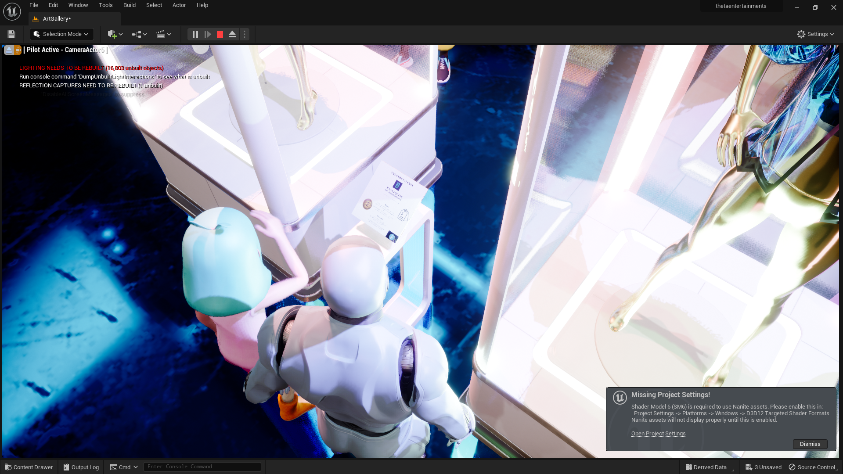Open the cinematics clapperboard dropdown
Screen dimensions: 843x474
163,34
